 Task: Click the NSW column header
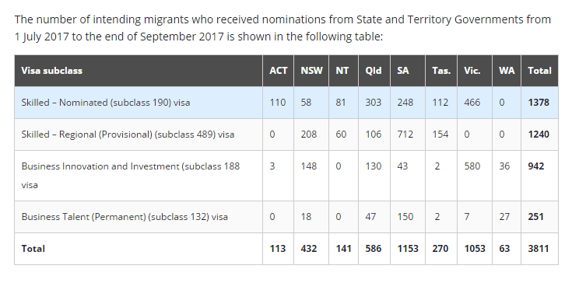point(311,71)
